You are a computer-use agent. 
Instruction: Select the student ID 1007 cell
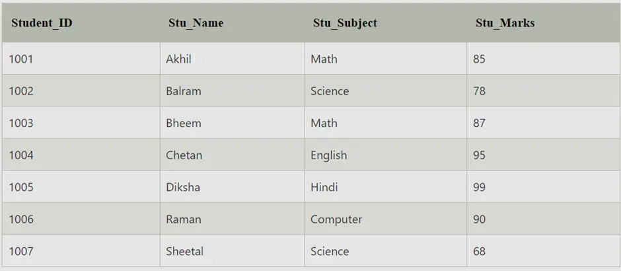coord(81,251)
